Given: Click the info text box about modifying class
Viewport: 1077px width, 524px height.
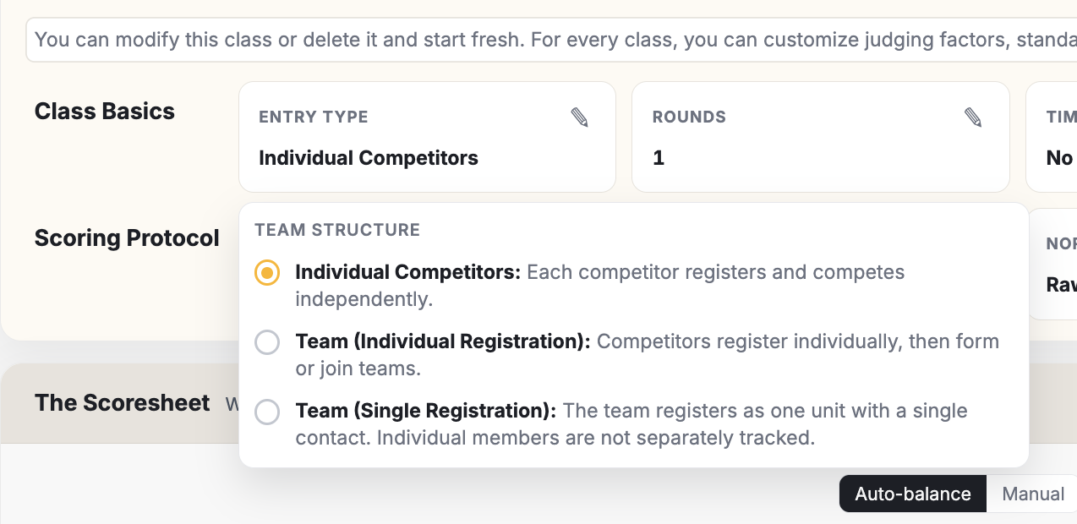Looking at the screenshot, I should pos(551,40).
